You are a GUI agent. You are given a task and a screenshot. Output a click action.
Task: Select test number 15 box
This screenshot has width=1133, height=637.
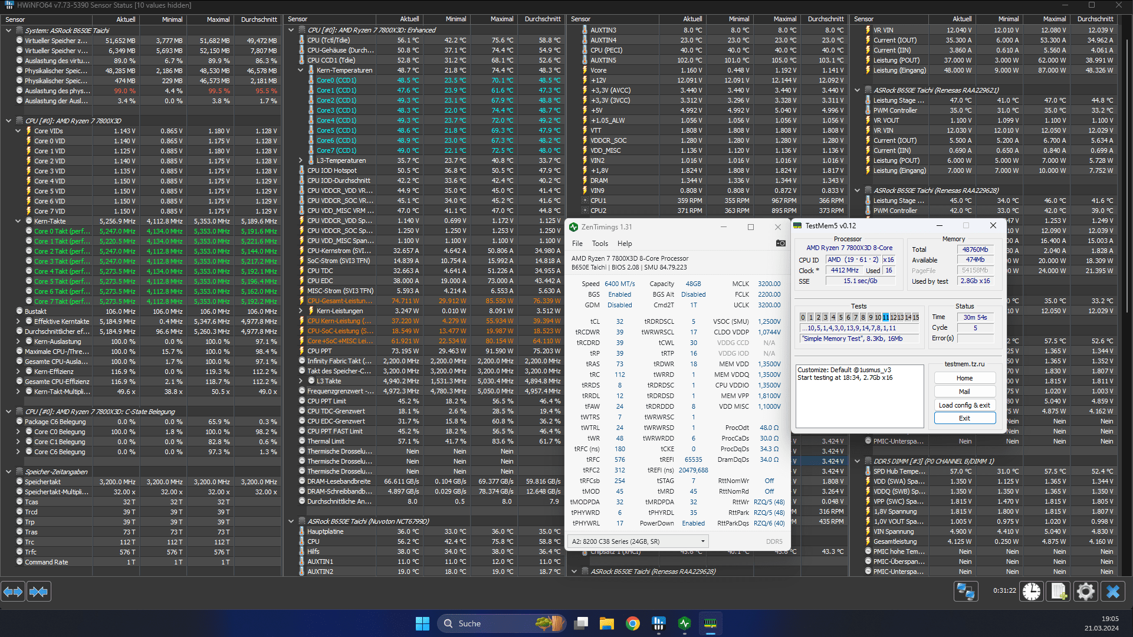click(x=916, y=317)
